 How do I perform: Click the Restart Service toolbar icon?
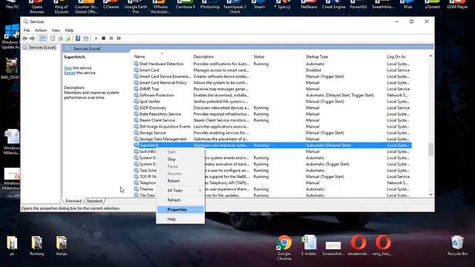tap(119, 39)
